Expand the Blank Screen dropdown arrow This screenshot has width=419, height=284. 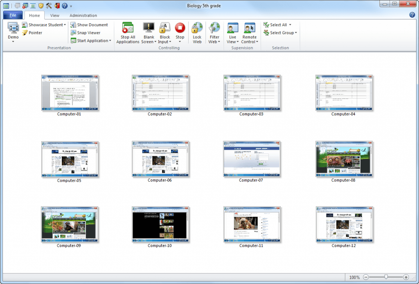pos(155,42)
